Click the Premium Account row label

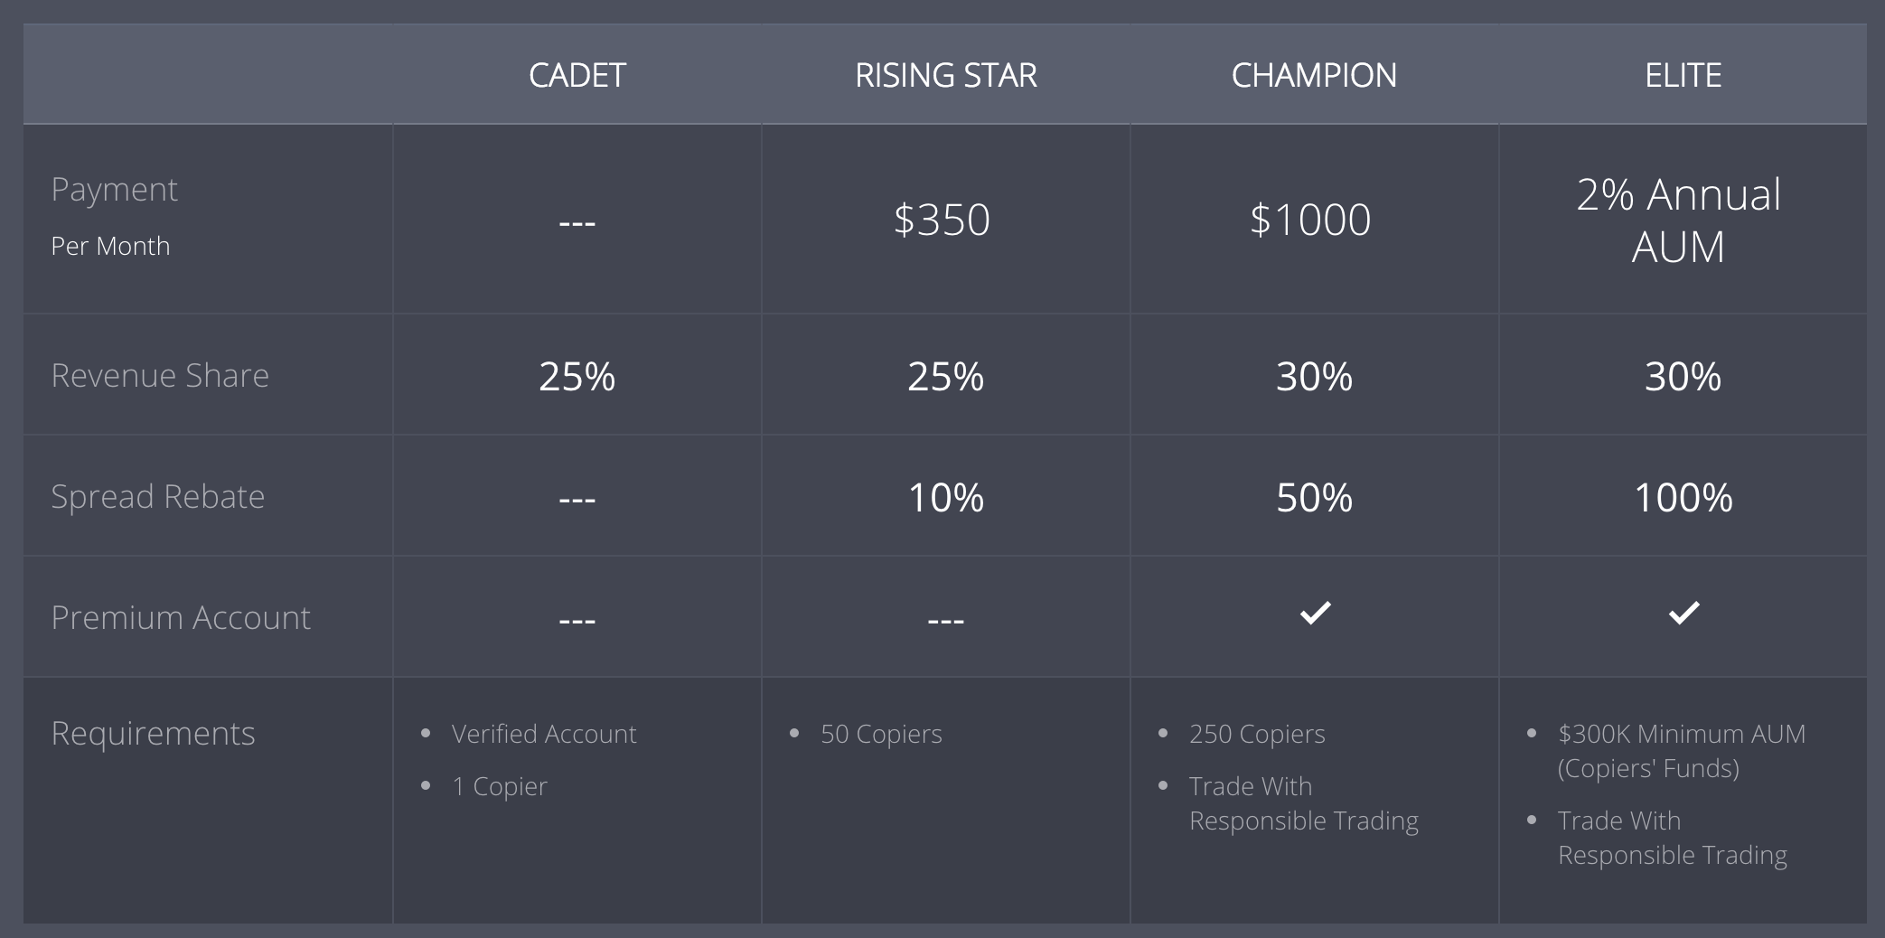pos(181,617)
